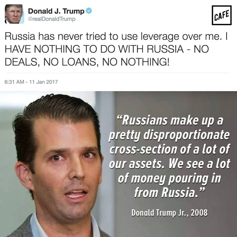Click the 'DEALS, NO LOANS, NO NOTHING!' line
Image resolution: width=237 pixels, height=237 pixels.
[87, 62]
